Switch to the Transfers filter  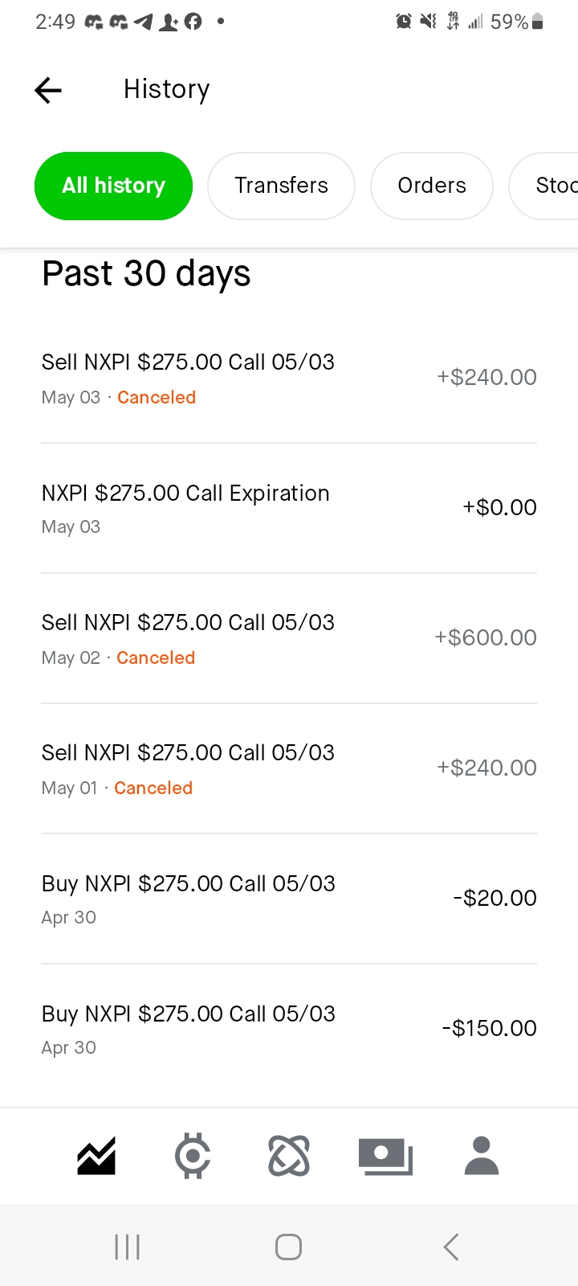pos(281,186)
